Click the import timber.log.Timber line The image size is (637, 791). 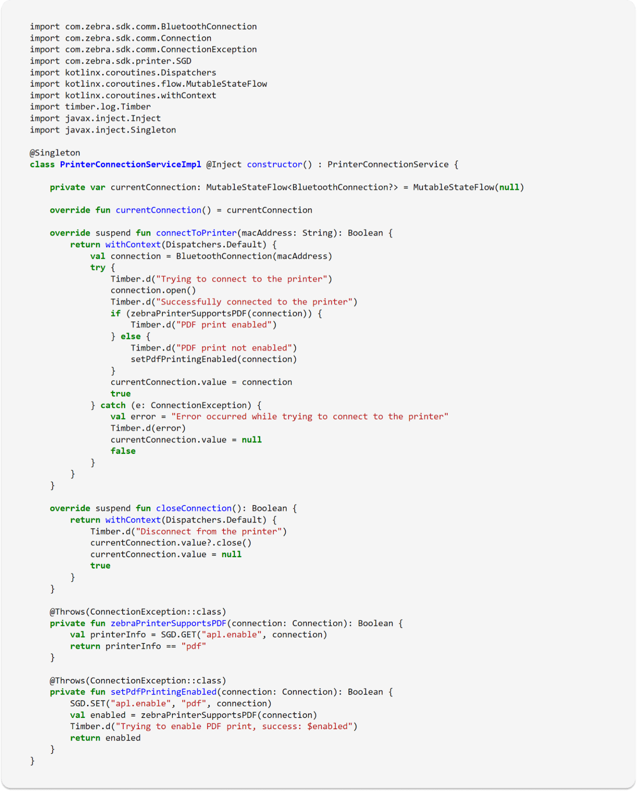[91, 107]
